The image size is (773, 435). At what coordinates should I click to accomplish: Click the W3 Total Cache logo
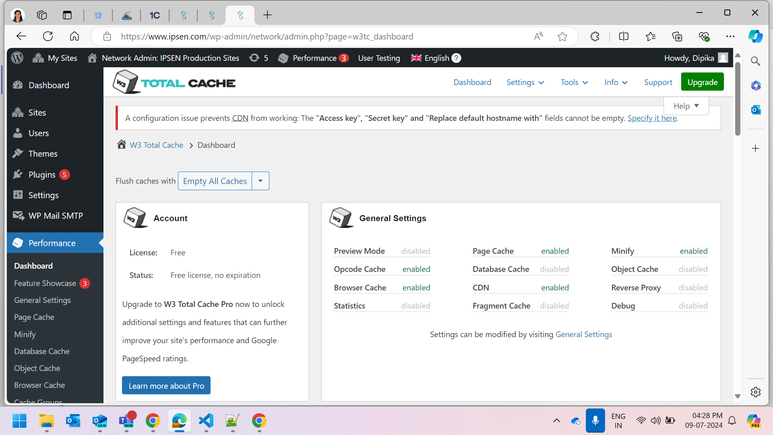click(x=174, y=82)
